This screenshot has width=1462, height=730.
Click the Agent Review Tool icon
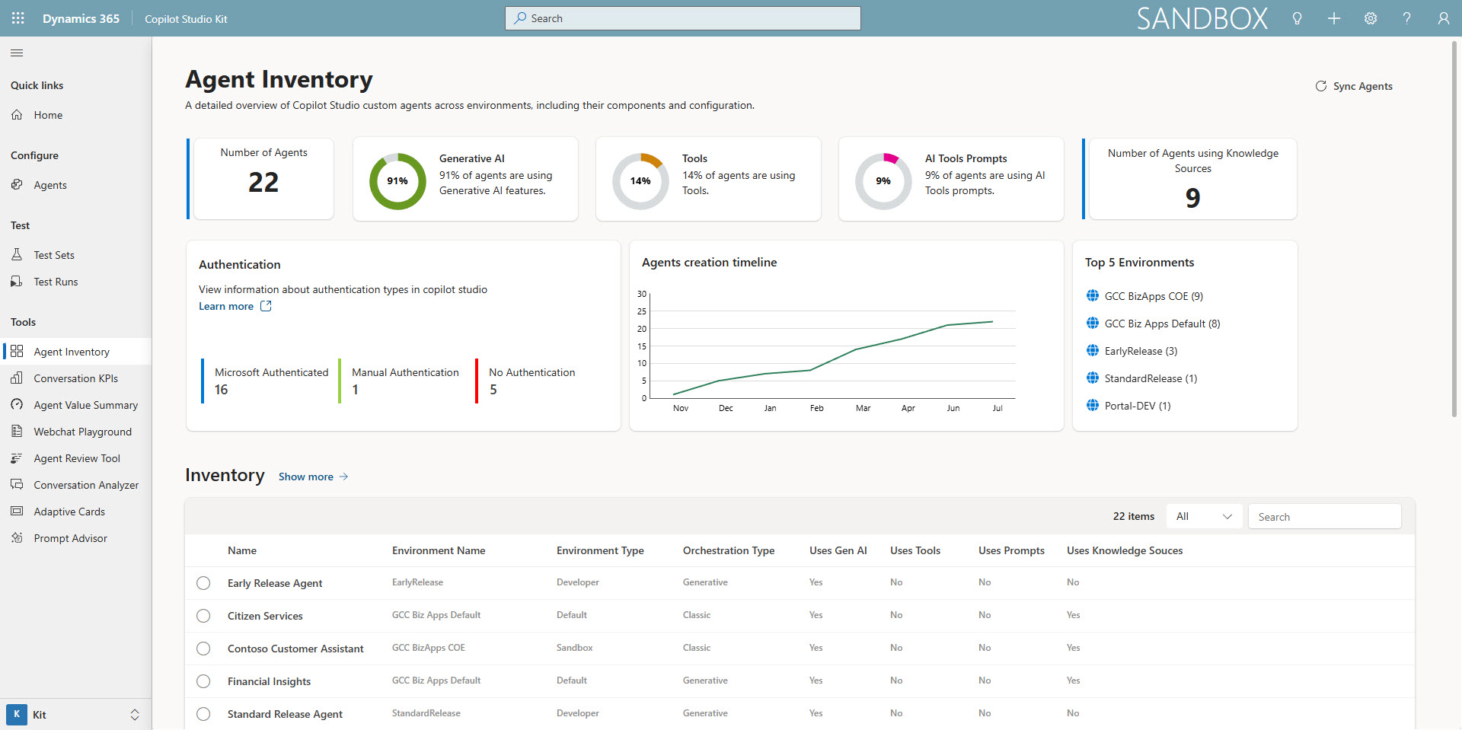17,458
